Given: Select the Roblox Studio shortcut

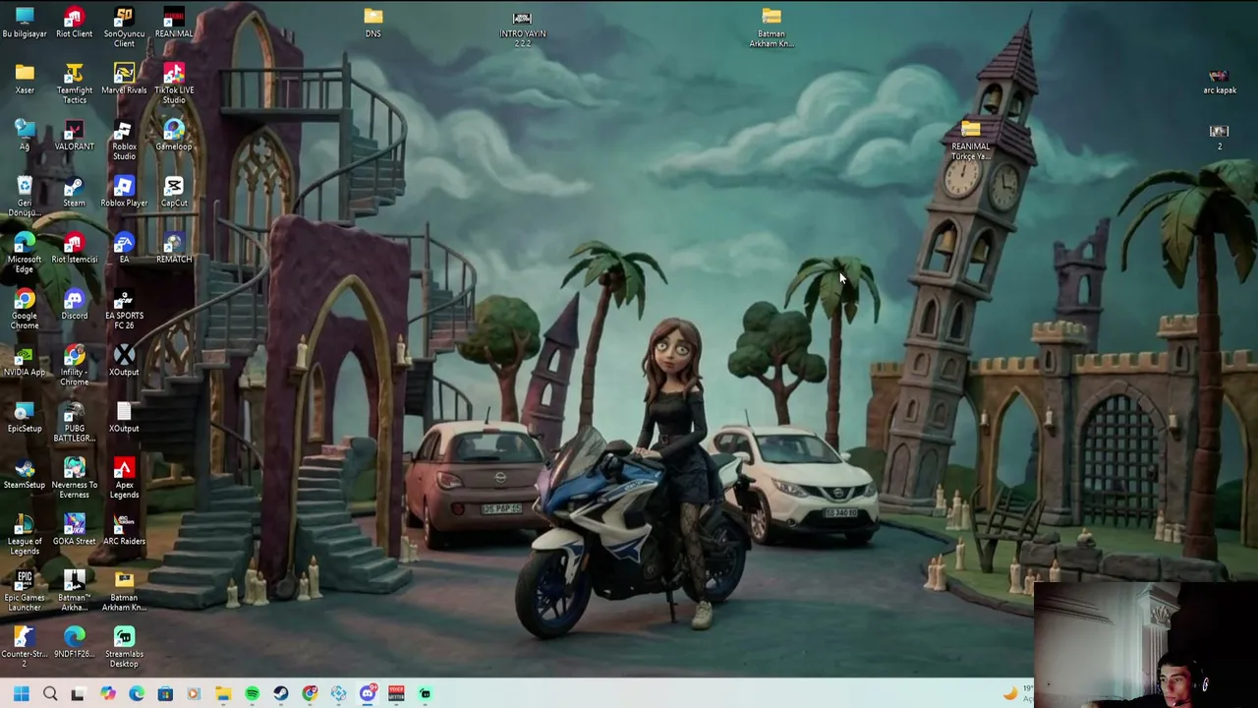Looking at the screenshot, I should (x=124, y=140).
